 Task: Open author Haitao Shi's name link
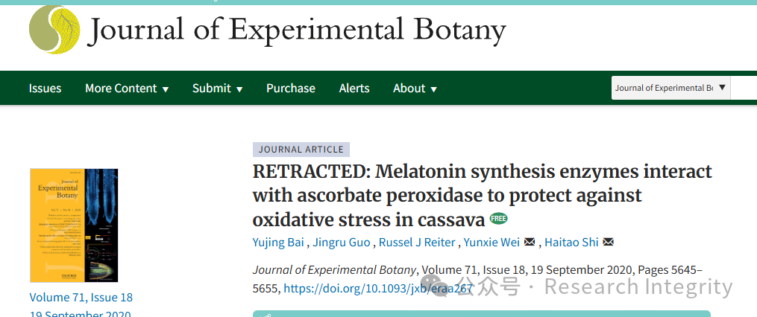point(571,243)
